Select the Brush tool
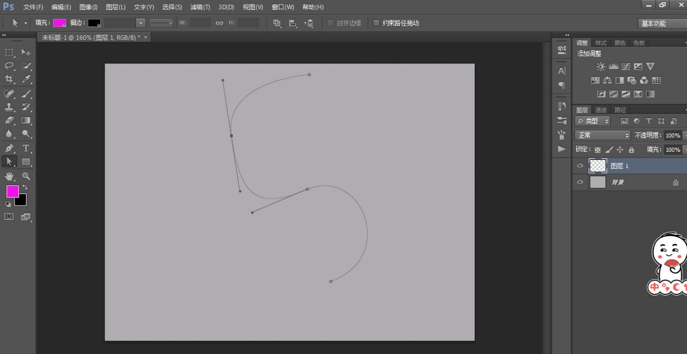The height and width of the screenshot is (354, 687). (x=25, y=94)
